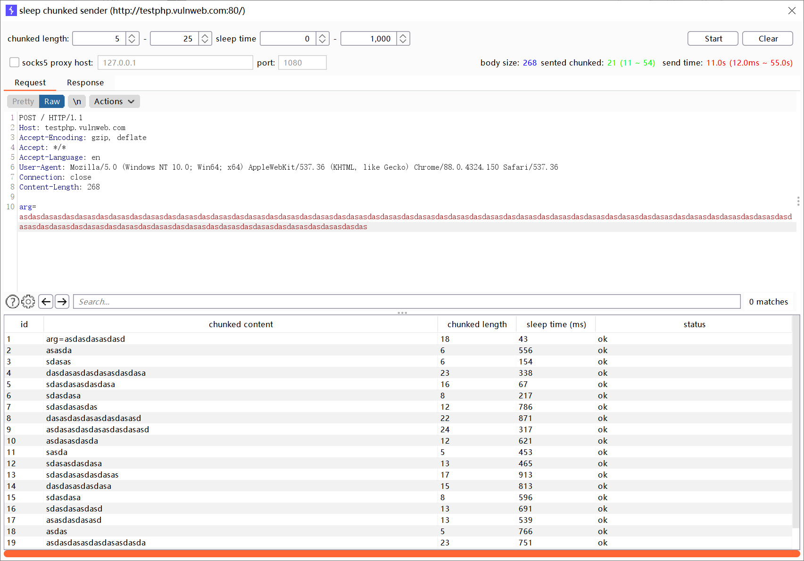
Task: Switch editor to Pretty view
Action: [x=23, y=101]
